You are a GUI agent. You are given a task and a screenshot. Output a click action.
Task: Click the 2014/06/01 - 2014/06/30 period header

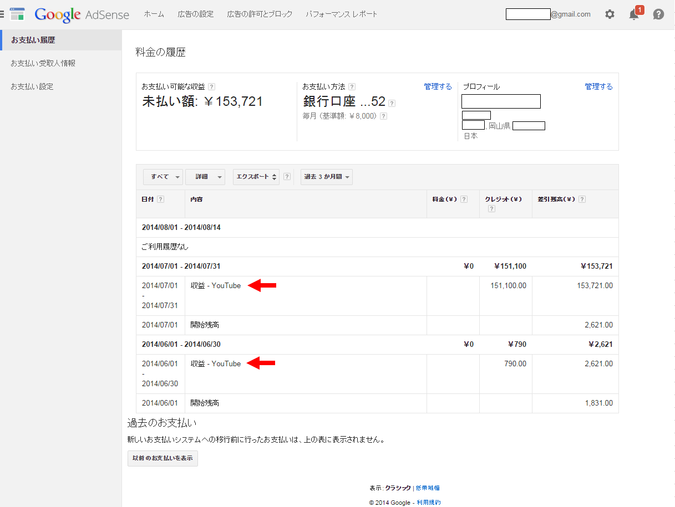tap(181, 345)
